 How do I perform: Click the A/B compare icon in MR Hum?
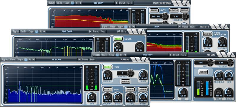tap(26, 60)
